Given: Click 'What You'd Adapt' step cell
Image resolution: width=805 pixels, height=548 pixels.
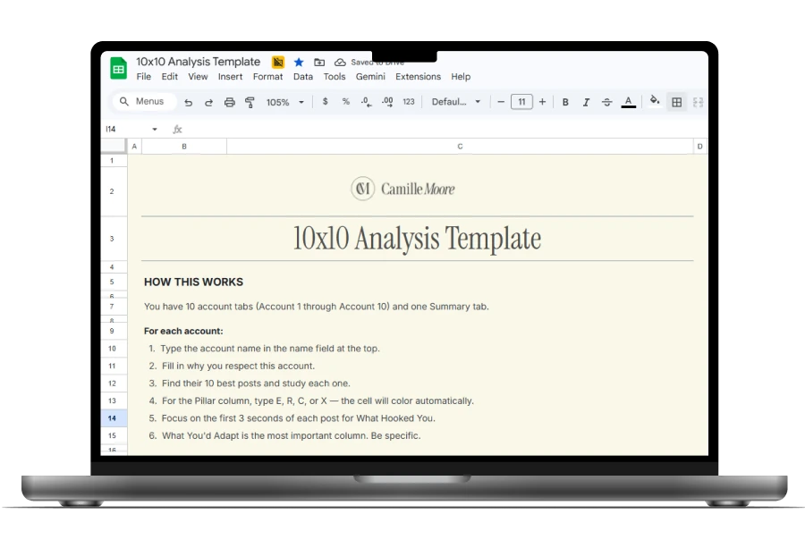Looking at the screenshot, I should click(x=284, y=435).
